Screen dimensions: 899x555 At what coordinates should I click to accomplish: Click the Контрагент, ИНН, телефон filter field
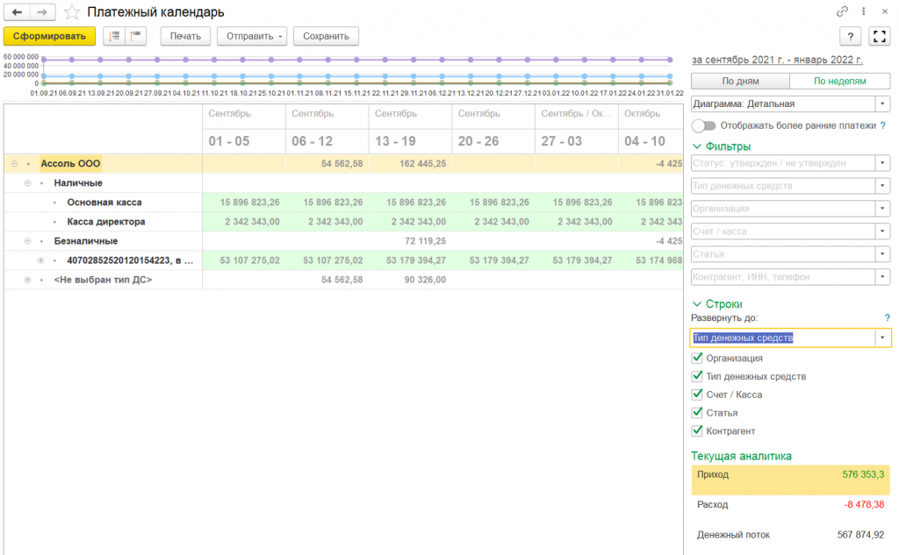[783, 277]
